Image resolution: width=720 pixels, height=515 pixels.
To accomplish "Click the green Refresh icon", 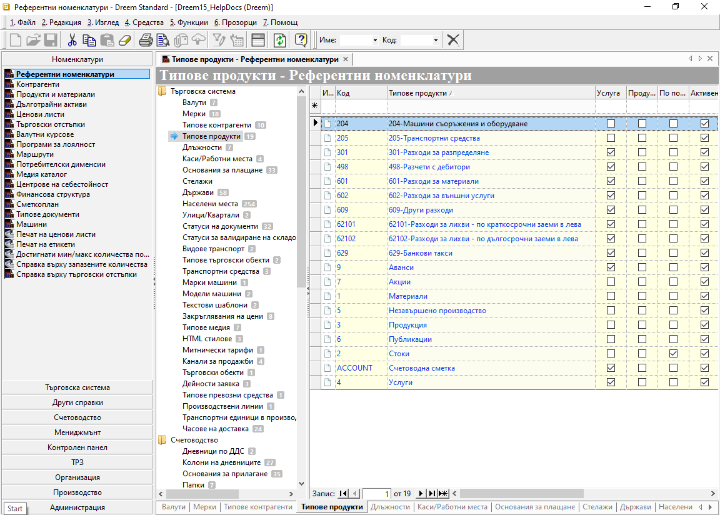I will (x=279, y=40).
